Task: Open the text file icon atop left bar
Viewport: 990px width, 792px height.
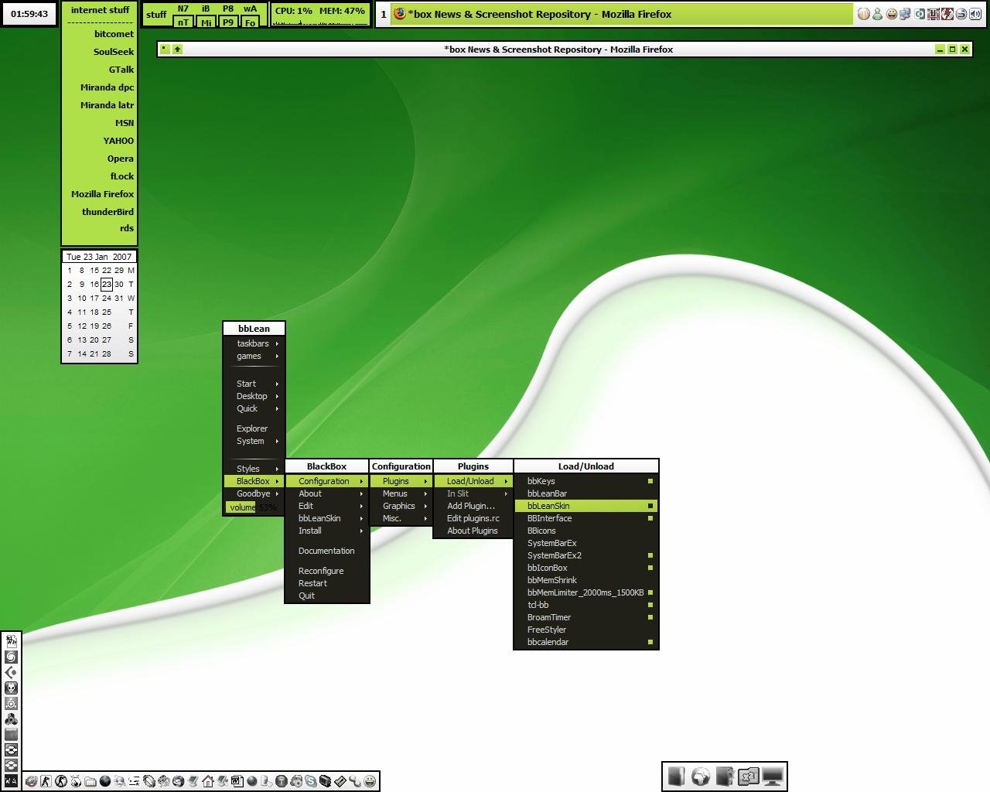Action: tap(11, 641)
